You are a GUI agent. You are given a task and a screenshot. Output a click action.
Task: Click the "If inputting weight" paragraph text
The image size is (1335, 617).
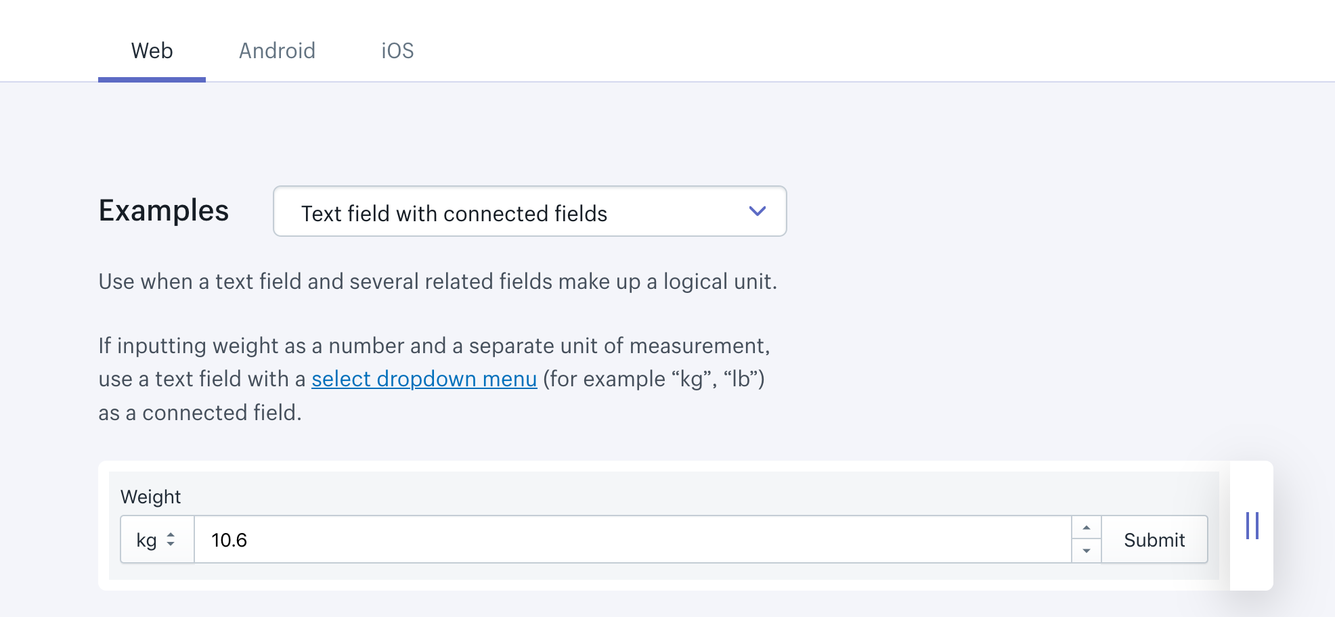[x=434, y=346]
